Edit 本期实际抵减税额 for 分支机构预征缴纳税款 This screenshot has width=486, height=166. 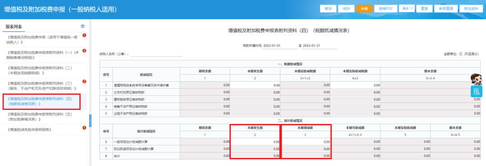355,92
